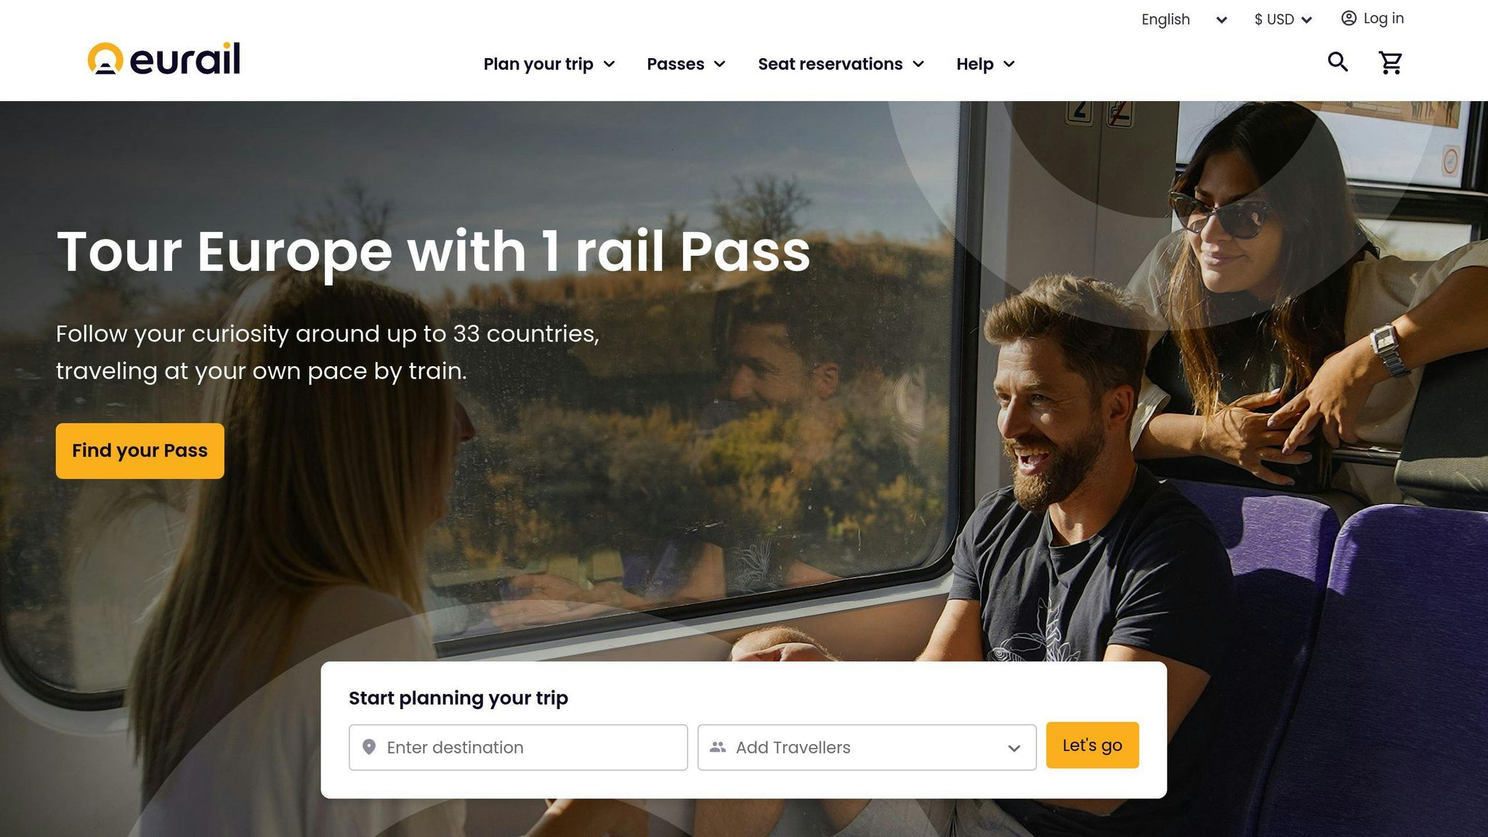The image size is (1488, 837).
Task: Click the chevron in Add Travellers box
Action: pyautogui.click(x=1014, y=748)
